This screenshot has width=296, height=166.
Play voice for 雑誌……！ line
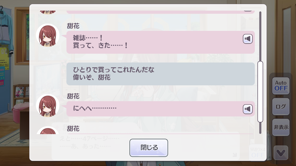[x=248, y=39]
